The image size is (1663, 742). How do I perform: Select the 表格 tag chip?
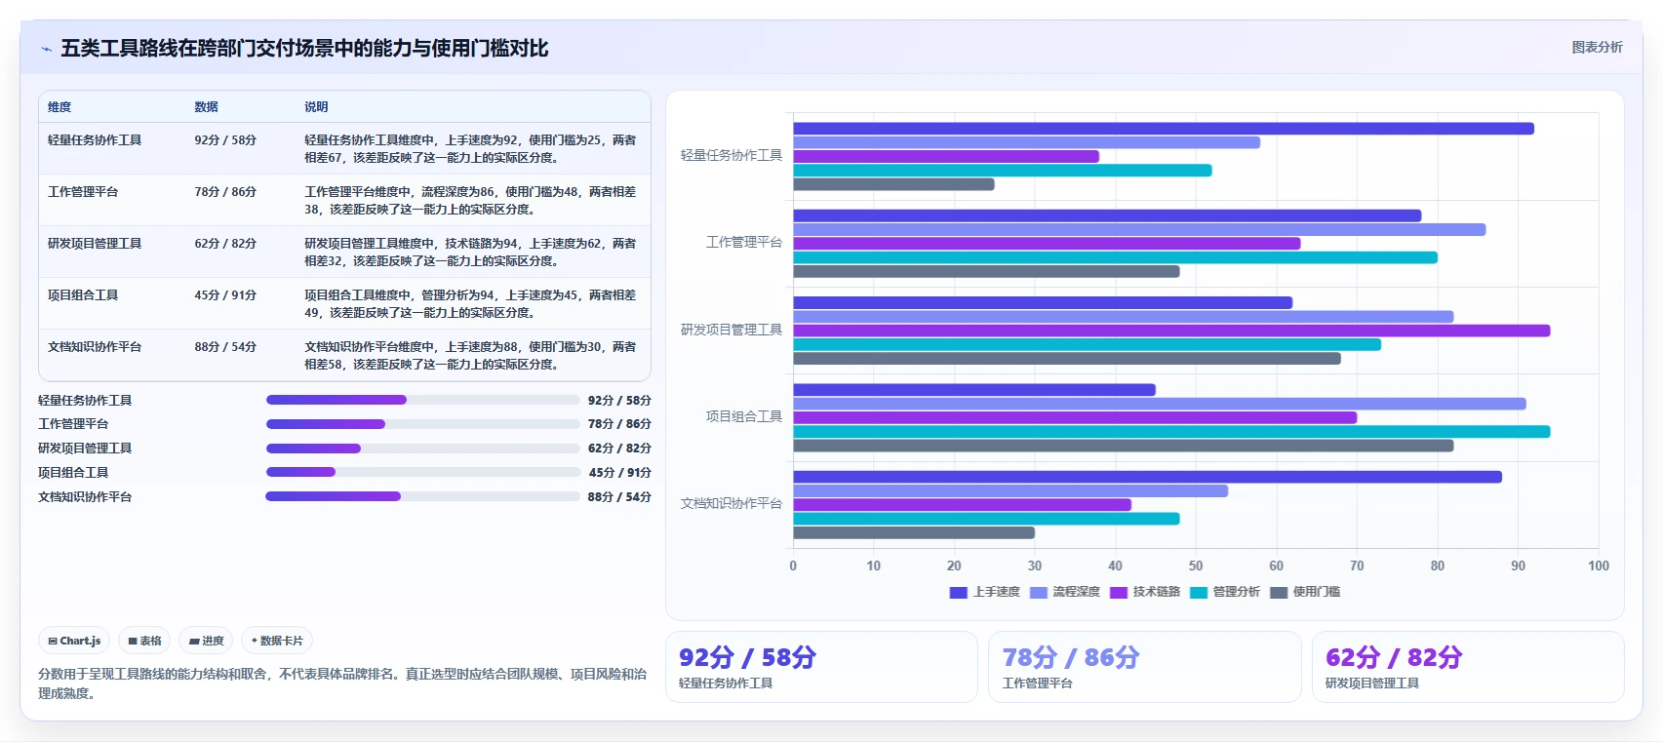144,641
